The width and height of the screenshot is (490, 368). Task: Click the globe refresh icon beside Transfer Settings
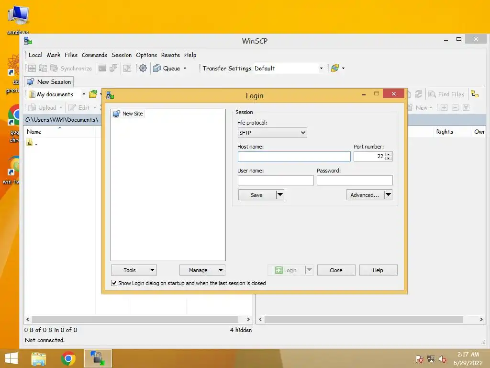(335, 68)
